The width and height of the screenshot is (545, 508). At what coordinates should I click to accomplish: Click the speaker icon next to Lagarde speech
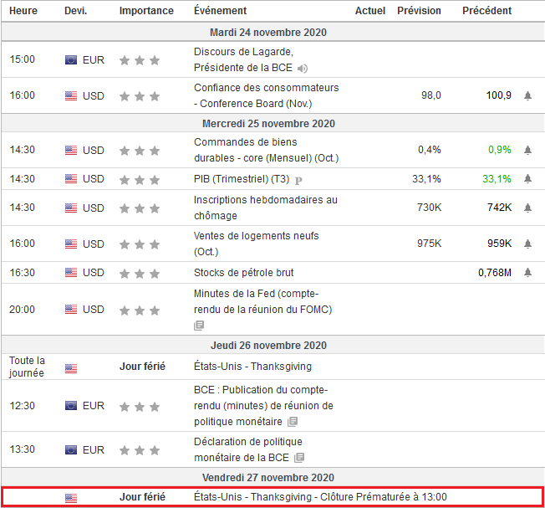[x=303, y=69]
